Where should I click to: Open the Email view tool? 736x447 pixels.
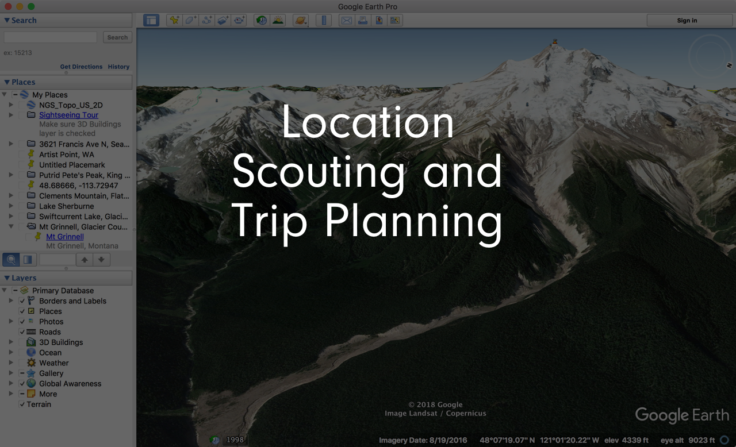(346, 20)
